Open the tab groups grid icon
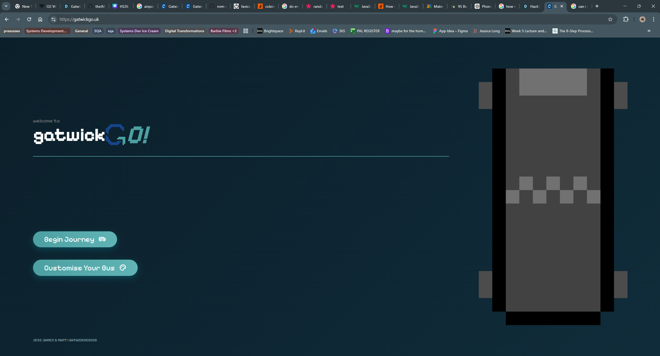 click(x=246, y=31)
